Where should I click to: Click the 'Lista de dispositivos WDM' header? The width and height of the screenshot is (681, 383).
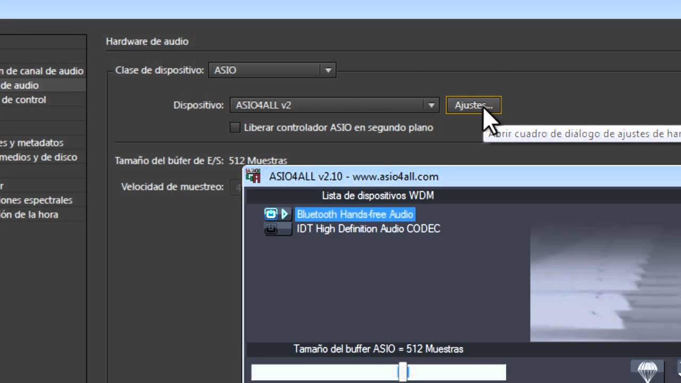[378, 195]
